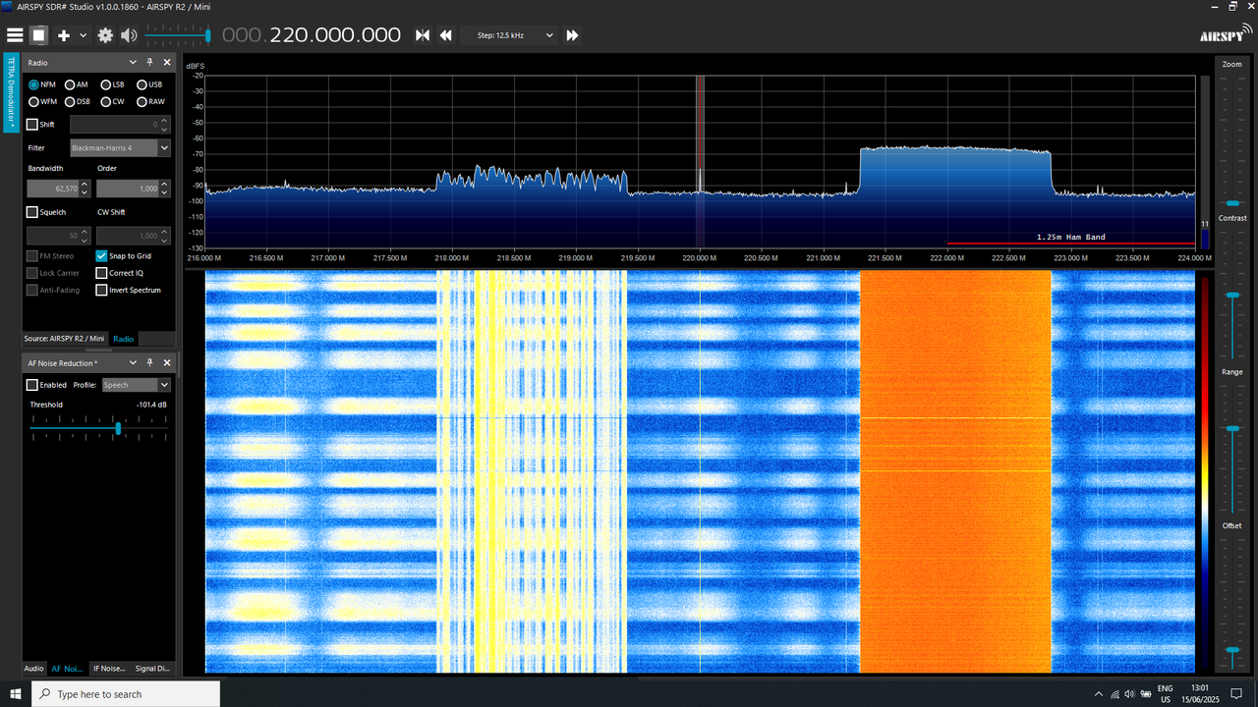The height and width of the screenshot is (707, 1258).
Task: Stop the radio with the stop button
Action: pos(38,35)
